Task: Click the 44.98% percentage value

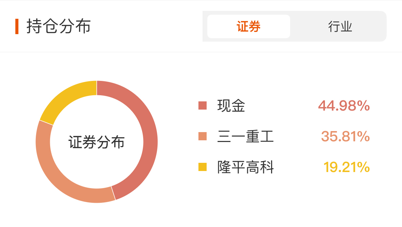Action: pos(344,105)
